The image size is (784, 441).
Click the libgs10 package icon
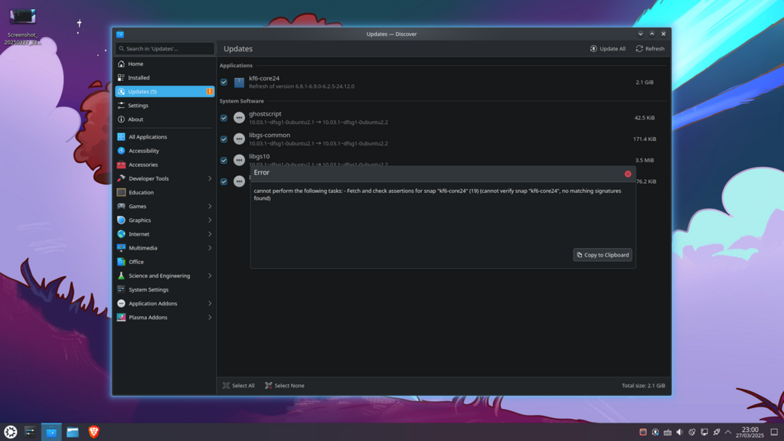point(239,160)
